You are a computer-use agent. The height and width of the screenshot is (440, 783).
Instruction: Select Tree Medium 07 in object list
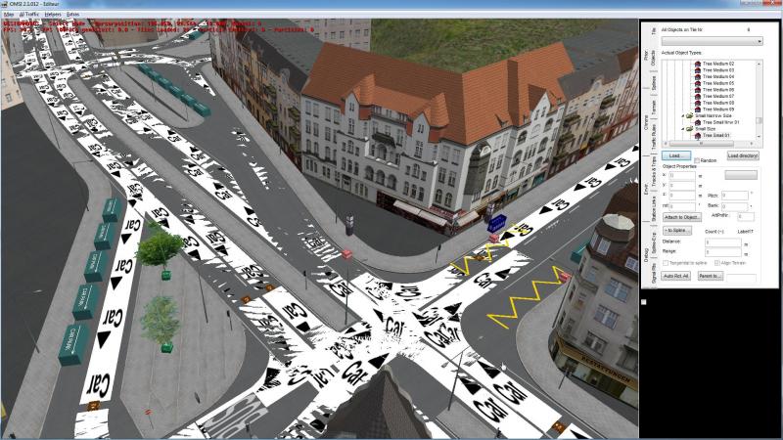718,96
